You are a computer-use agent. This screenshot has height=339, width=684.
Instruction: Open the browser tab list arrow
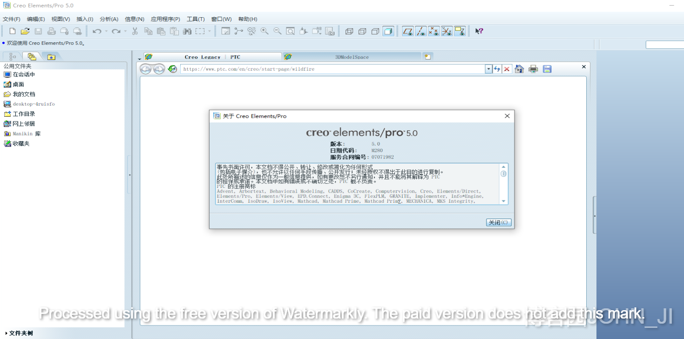pyautogui.click(x=140, y=59)
